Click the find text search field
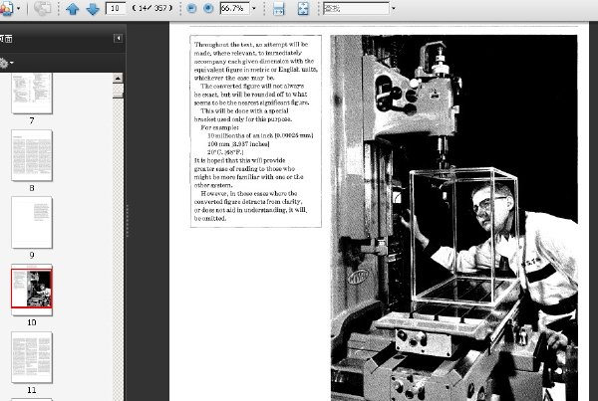598x401 pixels. 356,8
